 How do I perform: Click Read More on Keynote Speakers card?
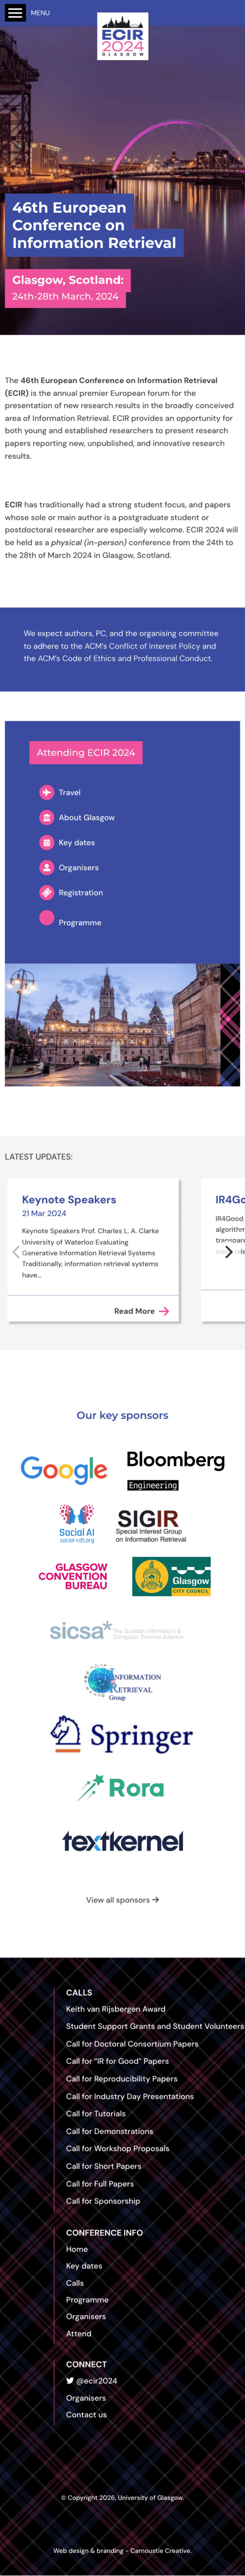coord(141,1310)
